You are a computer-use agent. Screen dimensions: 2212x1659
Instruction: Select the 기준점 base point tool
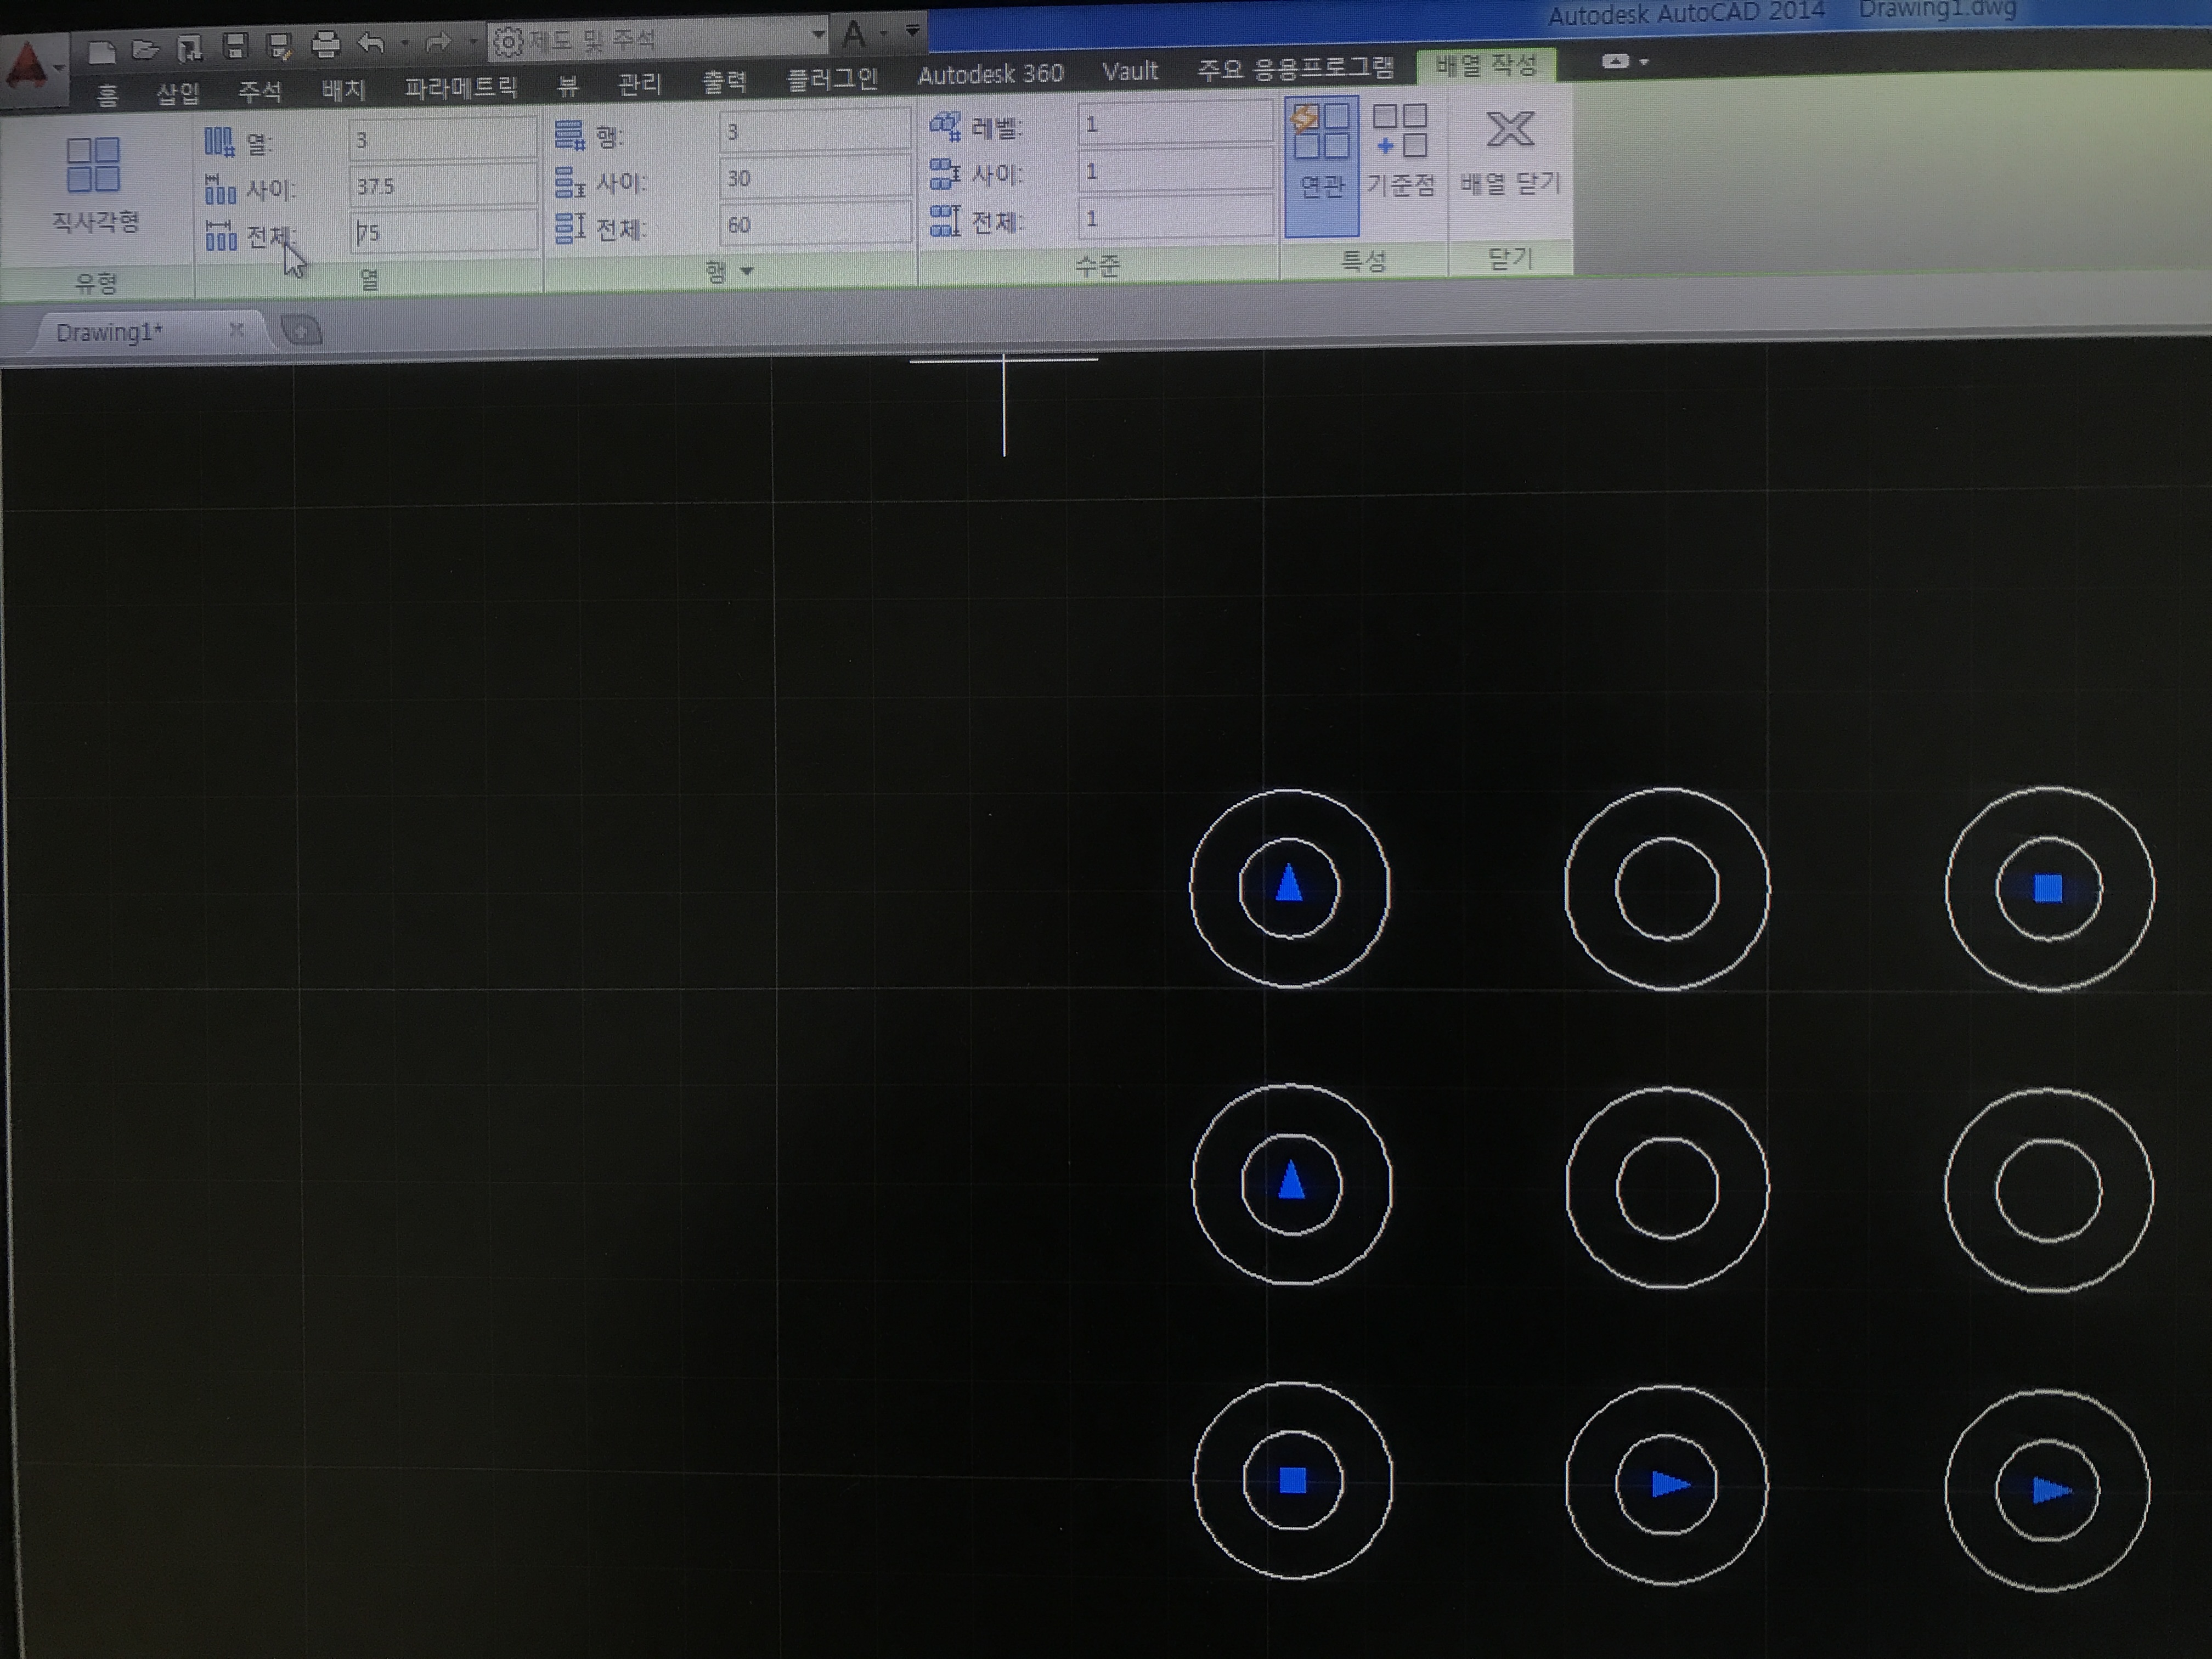coord(1400,150)
